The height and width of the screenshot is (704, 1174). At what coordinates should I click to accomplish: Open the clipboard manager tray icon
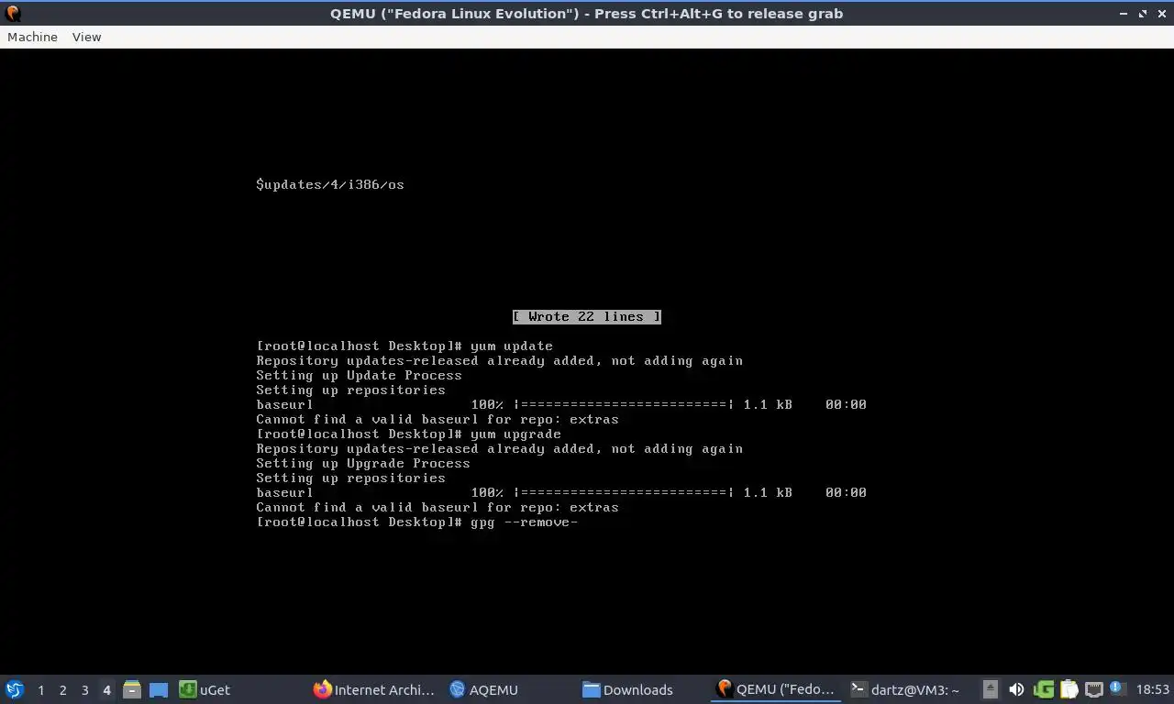click(x=1069, y=689)
